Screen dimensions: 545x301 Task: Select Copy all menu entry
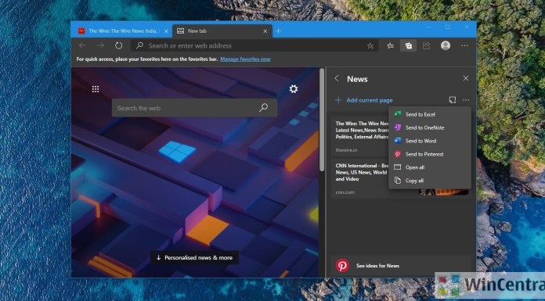pos(430,180)
